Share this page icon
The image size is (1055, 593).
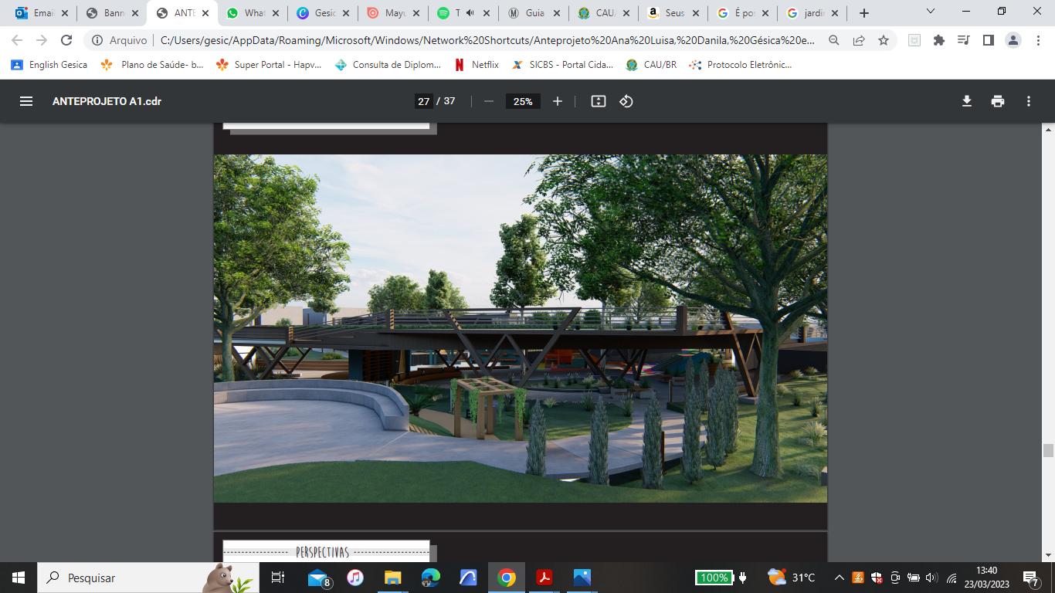pos(859,40)
